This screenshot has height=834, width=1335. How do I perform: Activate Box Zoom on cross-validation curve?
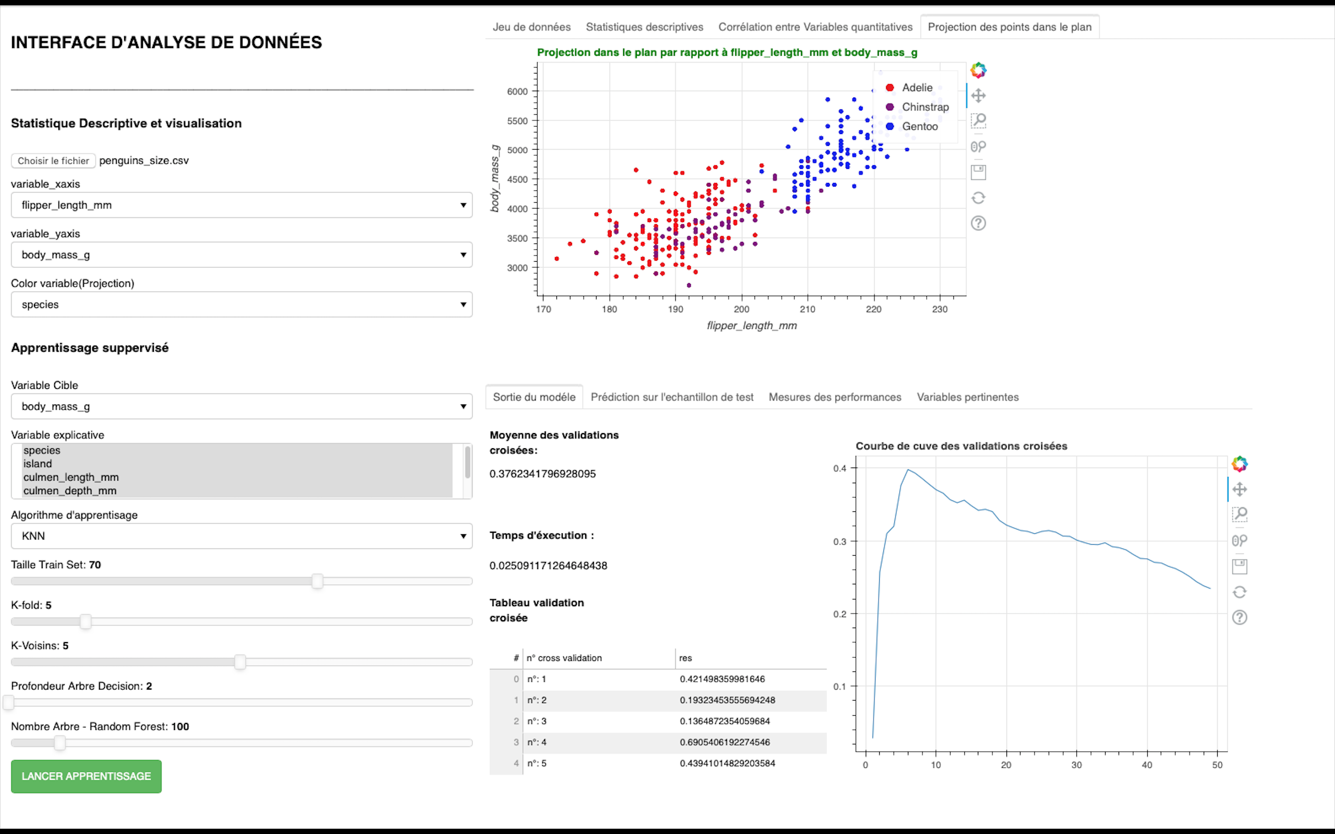coord(1240,514)
